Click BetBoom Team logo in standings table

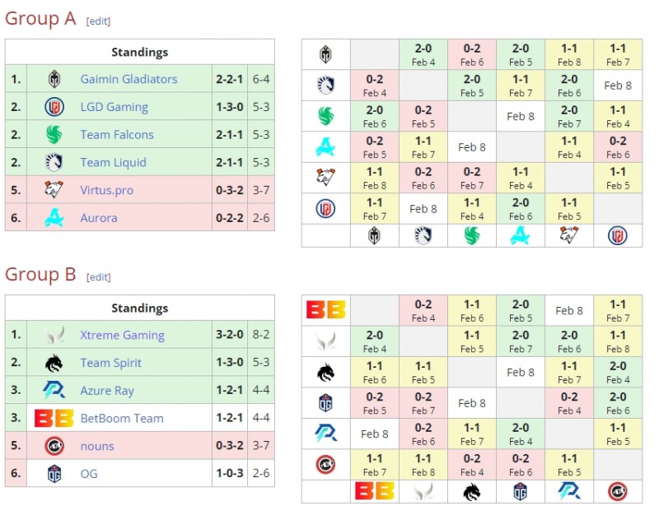point(54,418)
